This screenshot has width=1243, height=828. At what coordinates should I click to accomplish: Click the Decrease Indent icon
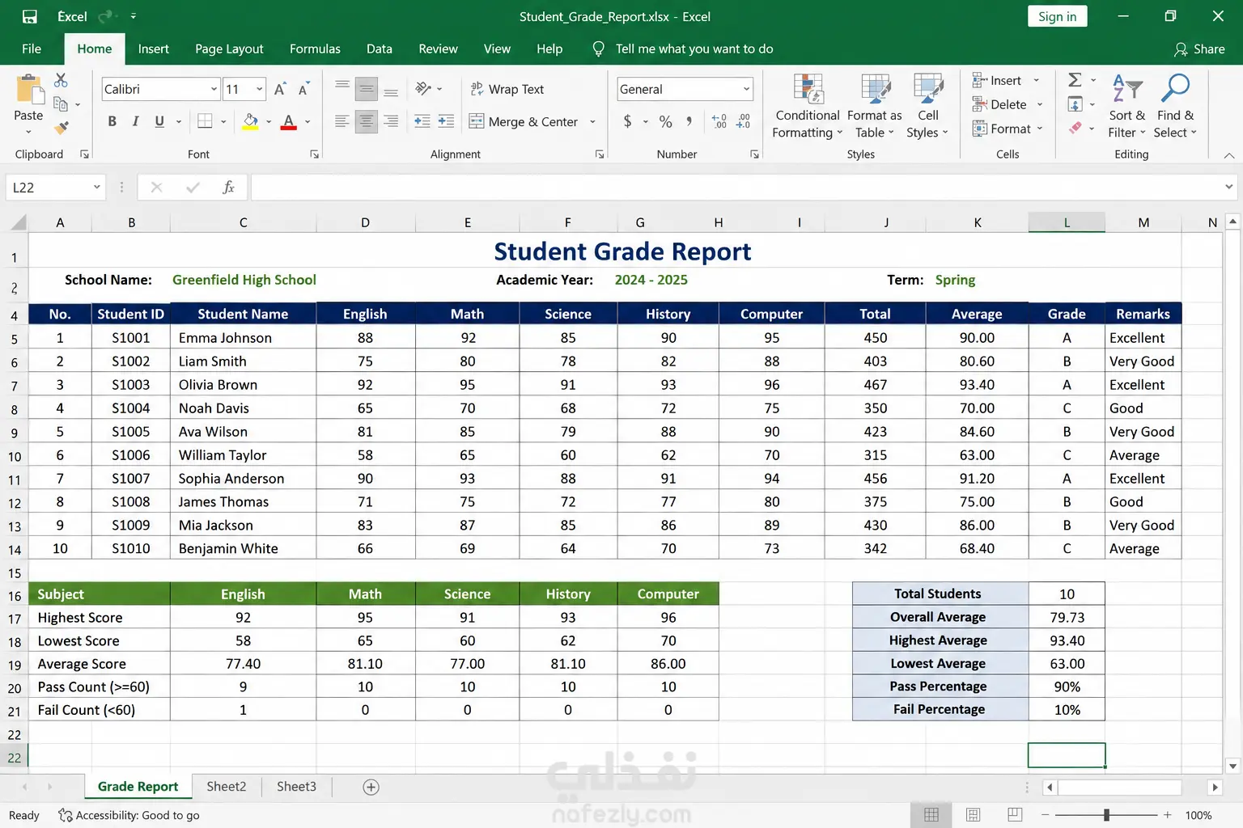coord(422,121)
